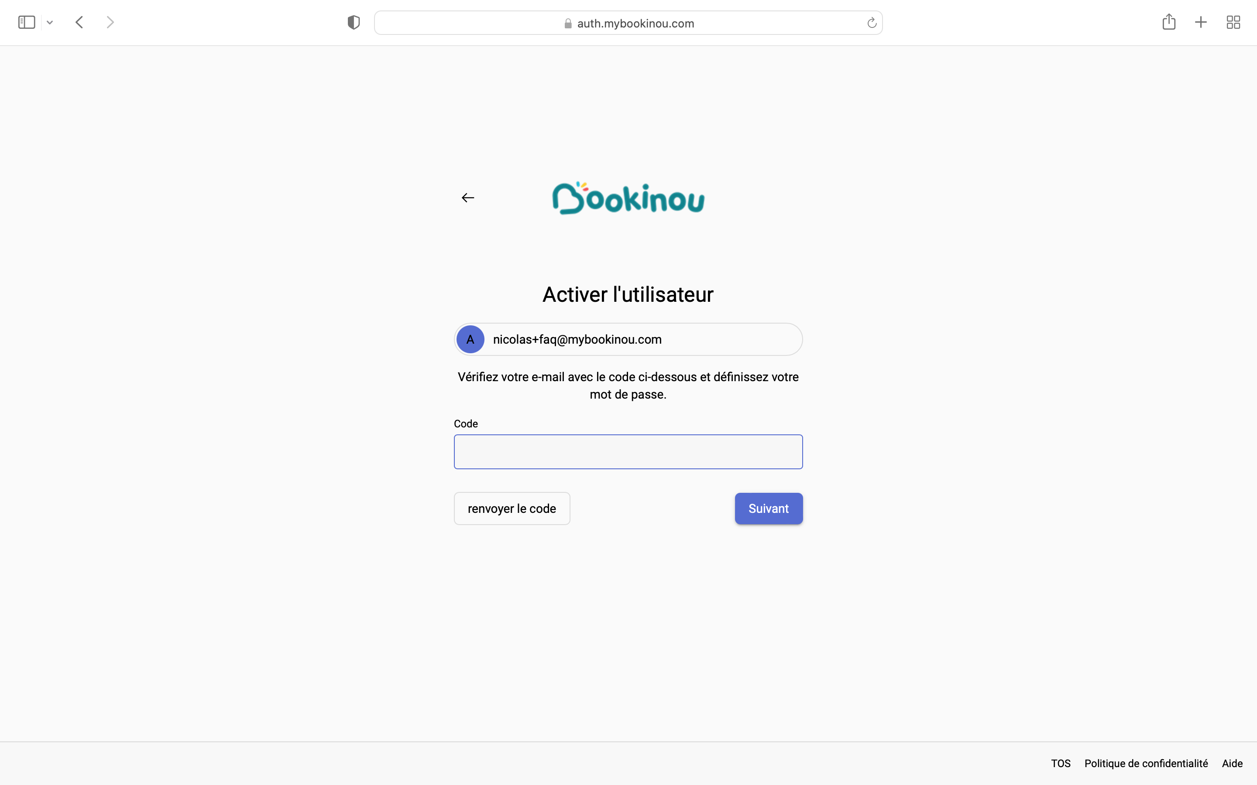Return using the page back arrow beside the logo
This screenshot has height=785, width=1257.
point(467,198)
